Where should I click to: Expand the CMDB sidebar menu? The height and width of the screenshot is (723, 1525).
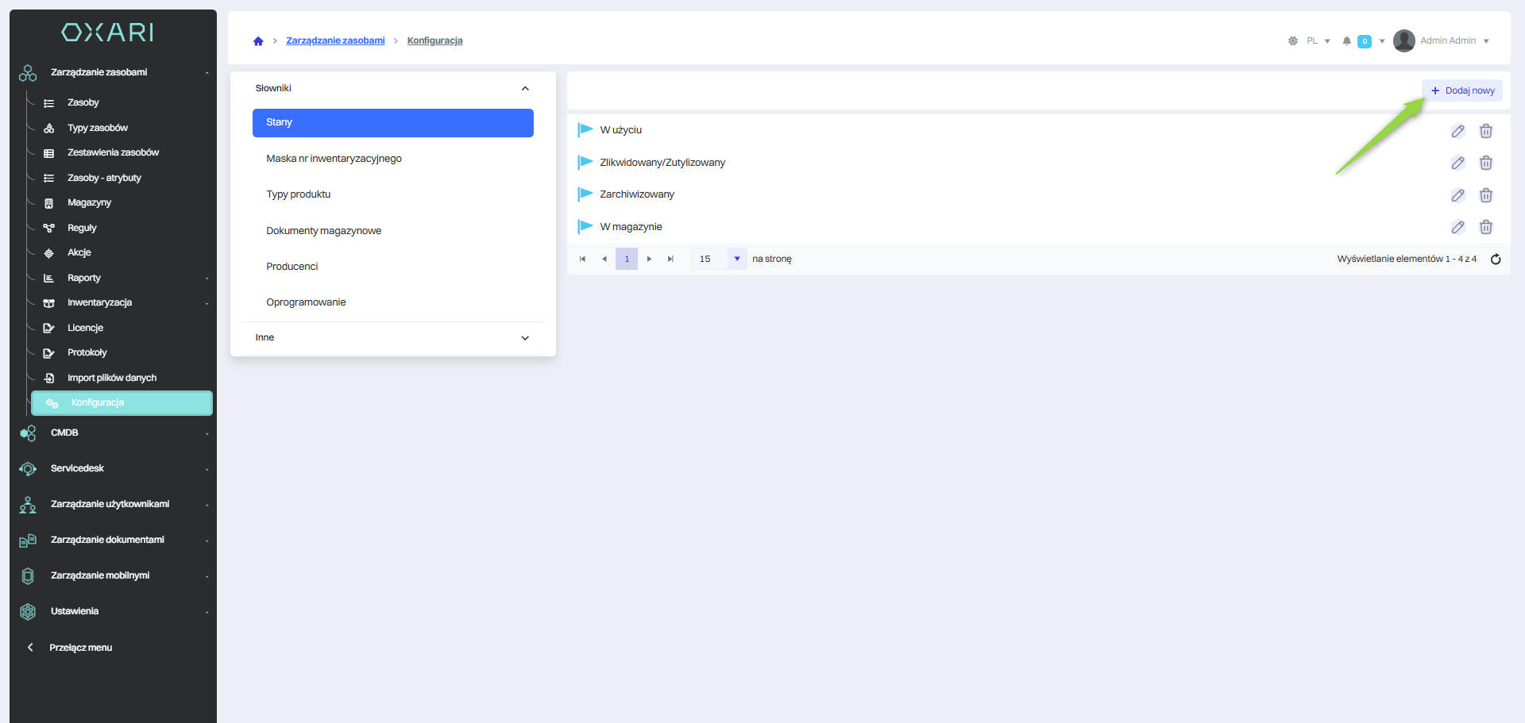pos(65,433)
